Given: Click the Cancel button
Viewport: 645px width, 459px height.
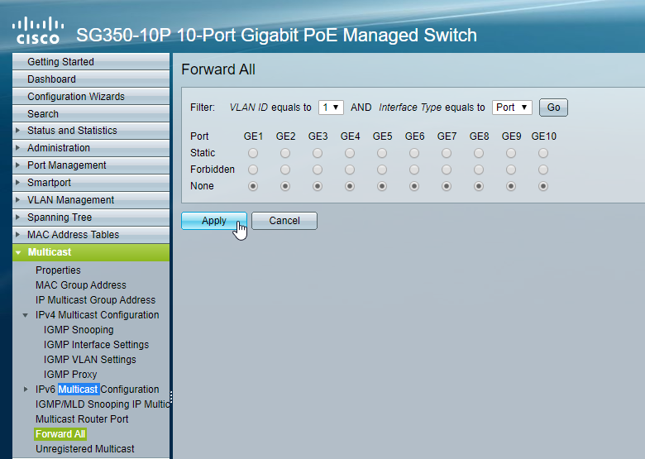Looking at the screenshot, I should pos(284,221).
